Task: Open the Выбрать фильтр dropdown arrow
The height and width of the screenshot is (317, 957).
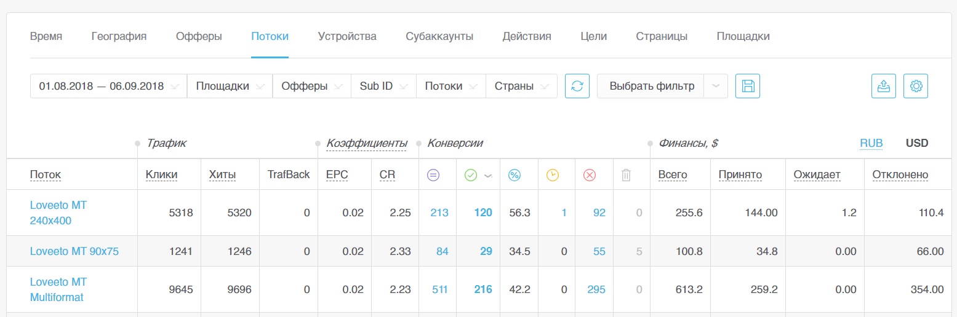Action: pyautogui.click(x=716, y=86)
